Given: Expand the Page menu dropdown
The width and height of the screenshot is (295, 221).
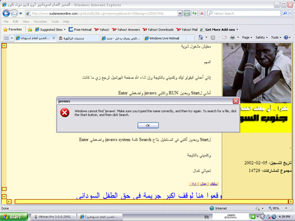Looking at the screenshot, I should click(x=247, y=37).
